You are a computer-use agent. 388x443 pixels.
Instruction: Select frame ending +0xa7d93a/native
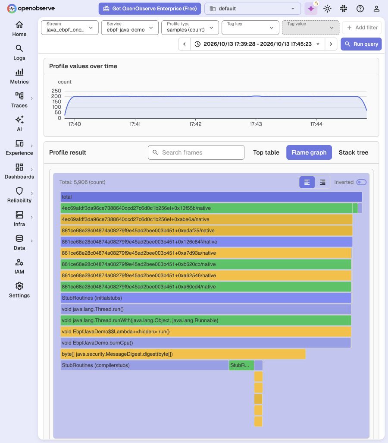coord(206,253)
